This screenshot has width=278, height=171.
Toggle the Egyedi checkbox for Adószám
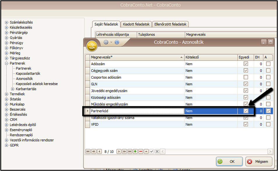pos(246,64)
